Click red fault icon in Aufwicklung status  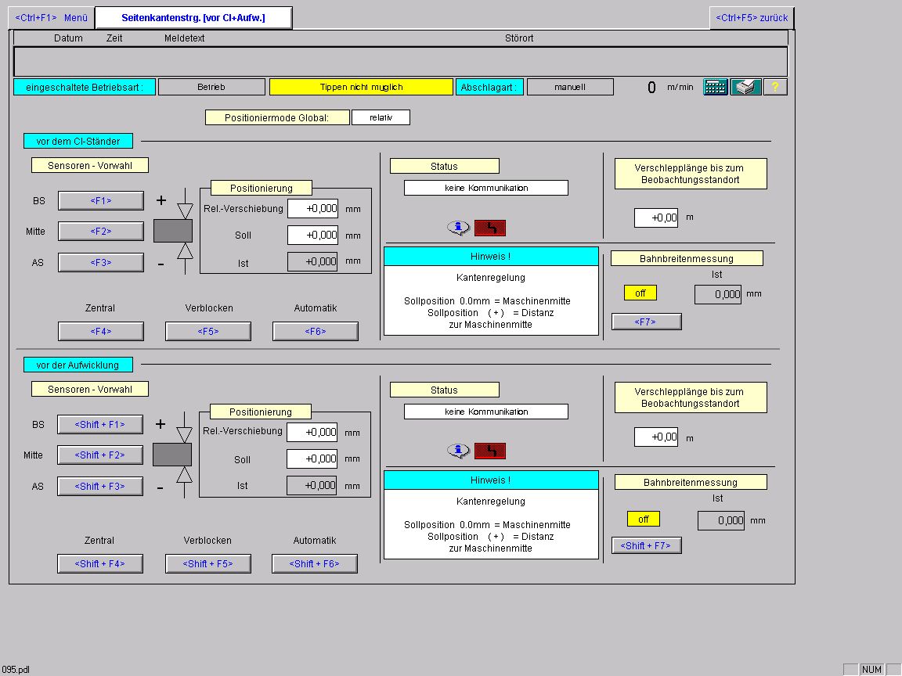[x=490, y=451]
